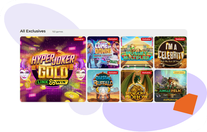The width and height of the screenshot is (207, 132).
Task: Play the Celestial Buffalo slot
Action: [103, 86]
